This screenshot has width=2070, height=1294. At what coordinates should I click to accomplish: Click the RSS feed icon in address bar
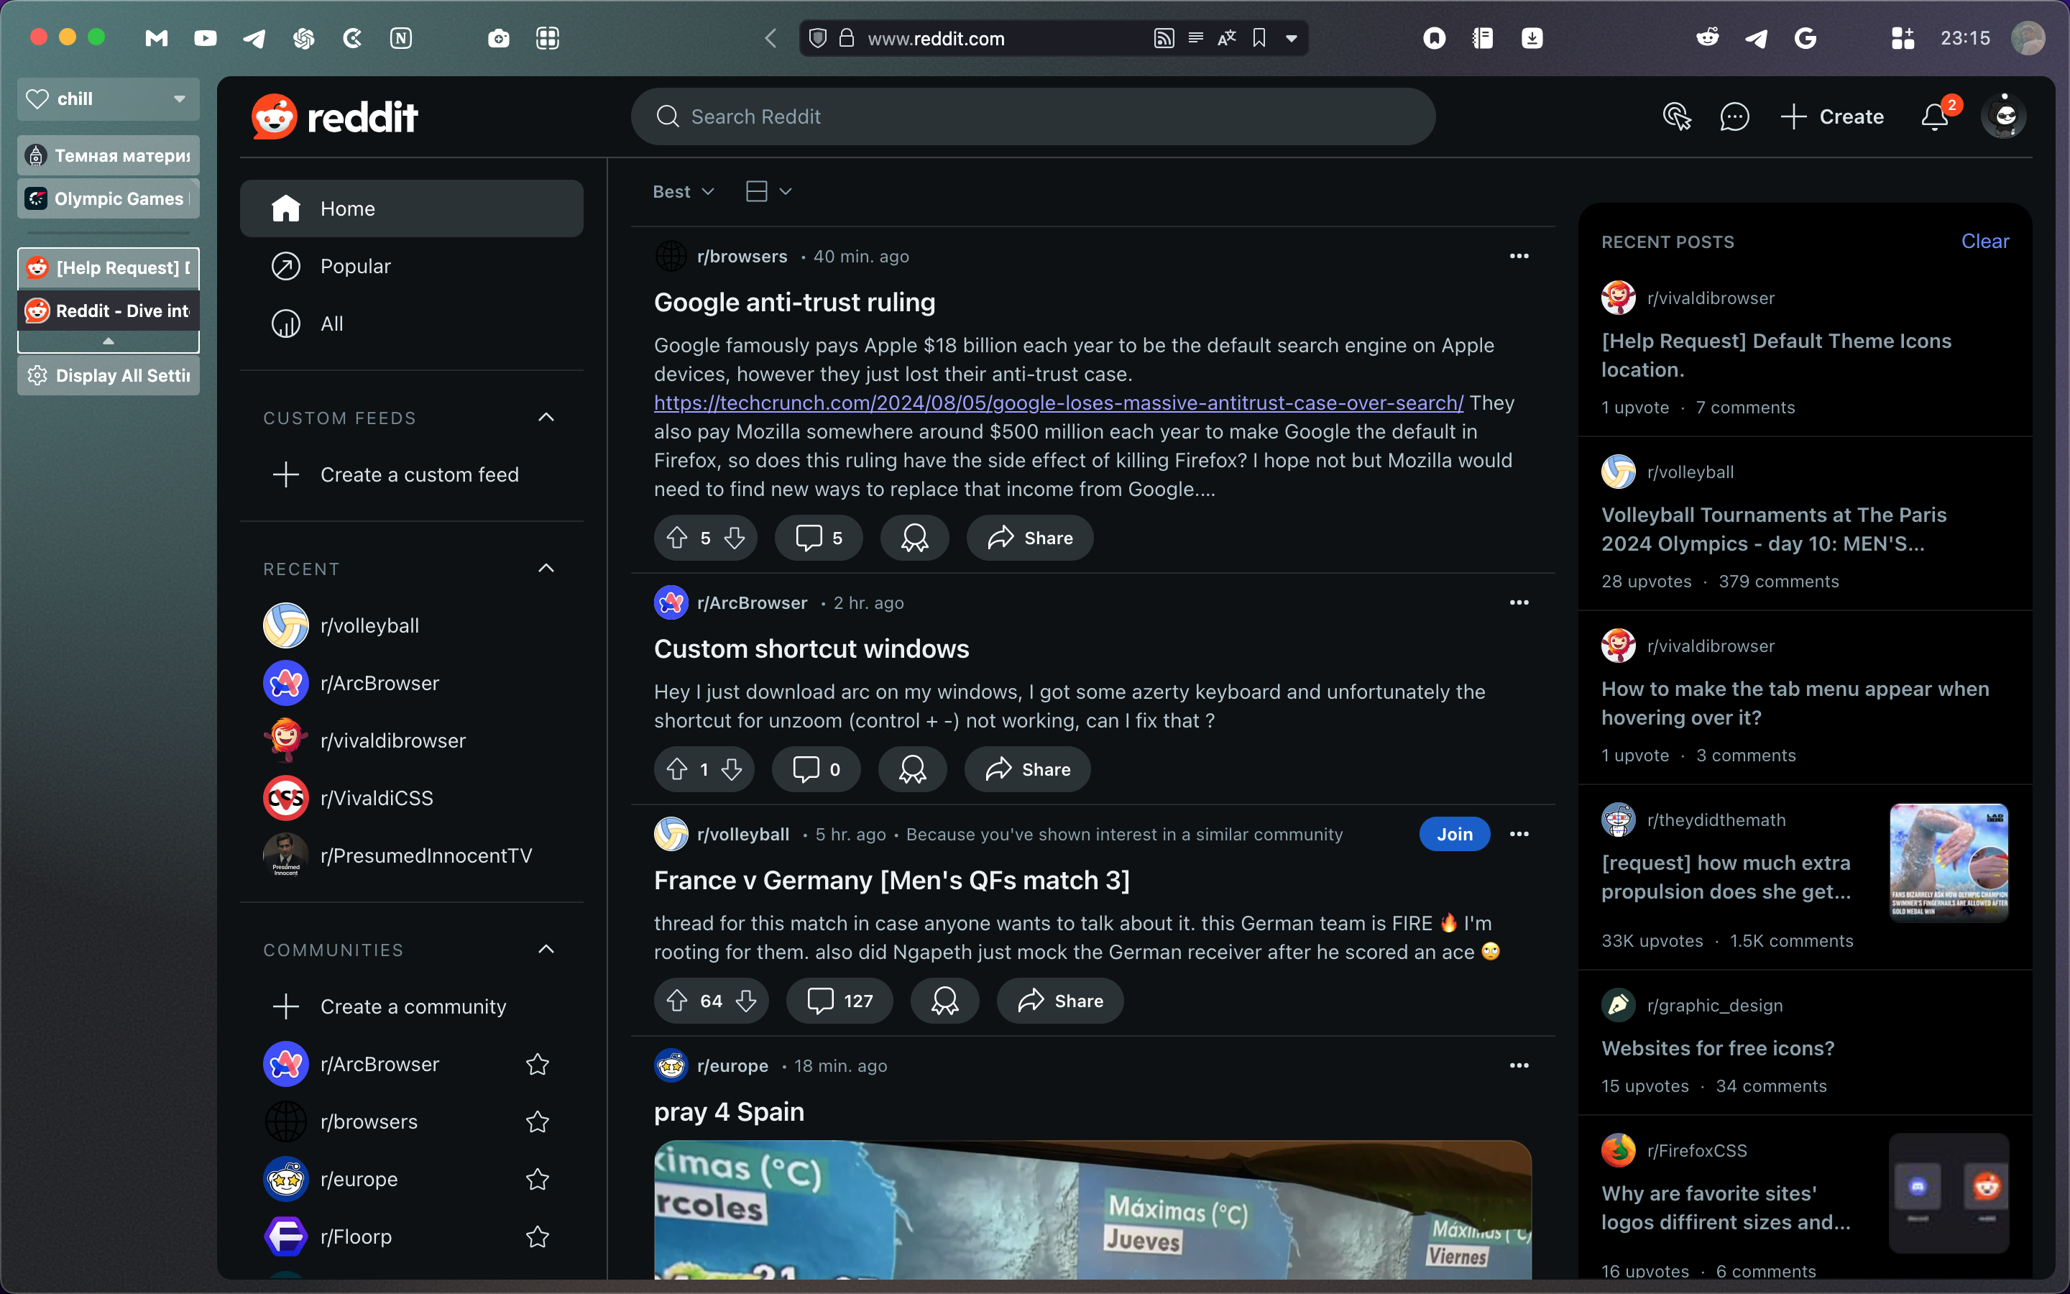1164,39
